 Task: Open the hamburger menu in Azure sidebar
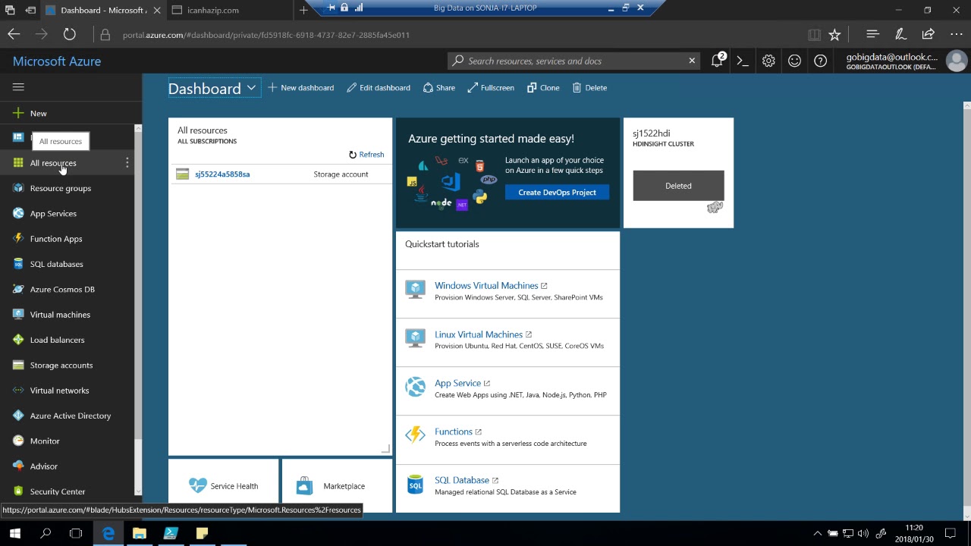18,87
